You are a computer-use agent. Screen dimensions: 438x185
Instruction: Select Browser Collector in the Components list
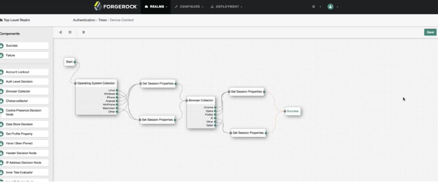coord(24,91)
